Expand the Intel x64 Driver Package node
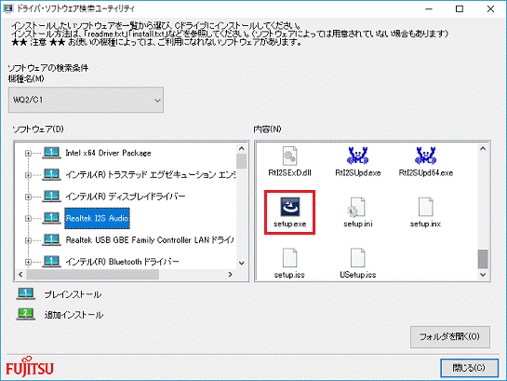This screenshot has height=381, width=507. coord(28,153)
